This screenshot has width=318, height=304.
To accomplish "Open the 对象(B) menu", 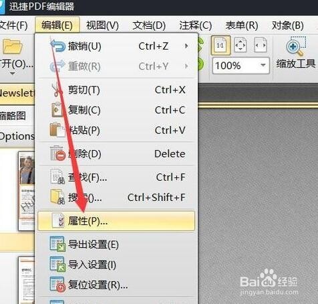I will (x=288, y=25).
